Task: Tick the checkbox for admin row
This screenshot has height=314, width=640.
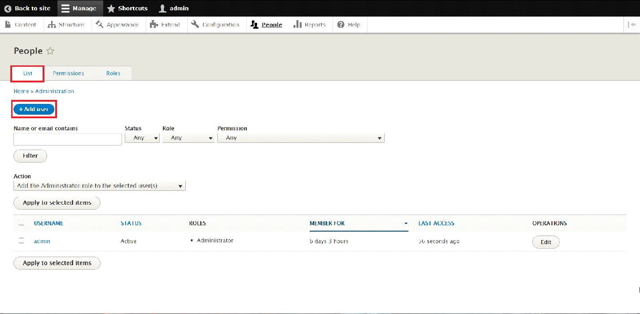Action: pyautogui.click(x=21, y=241)
